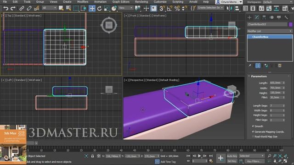Switch to Modify command panel tab
Viewport: 294px width, 165px height.
257,17
